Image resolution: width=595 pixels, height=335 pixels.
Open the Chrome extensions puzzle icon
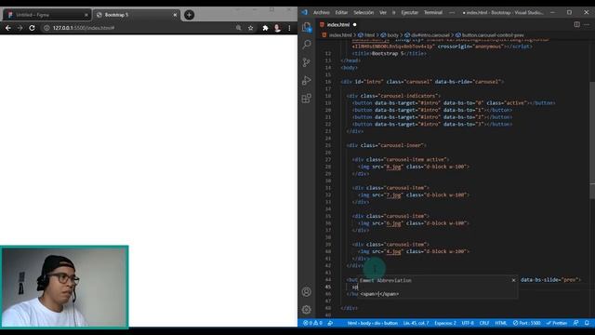265,28
